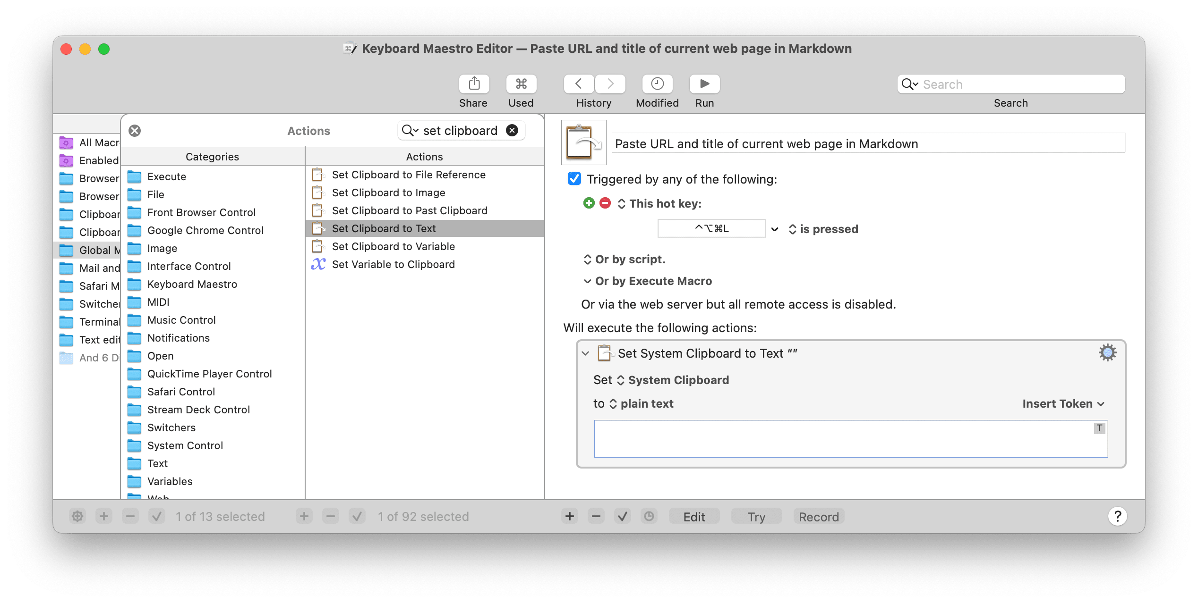The width and height of the screenshot is (1198, 603).
Task: Select 'Set Clipboard to Past Clipboard' action
Action: [x=425, y=210]
